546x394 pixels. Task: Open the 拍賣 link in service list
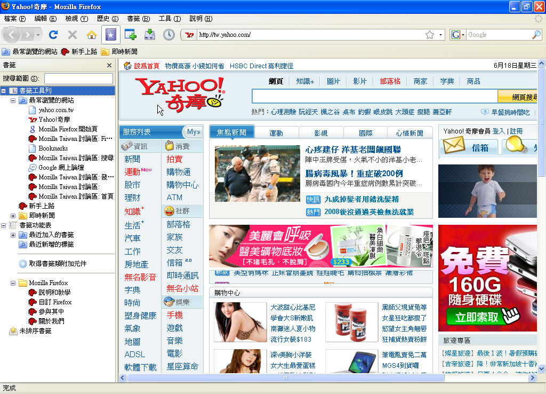174,159
